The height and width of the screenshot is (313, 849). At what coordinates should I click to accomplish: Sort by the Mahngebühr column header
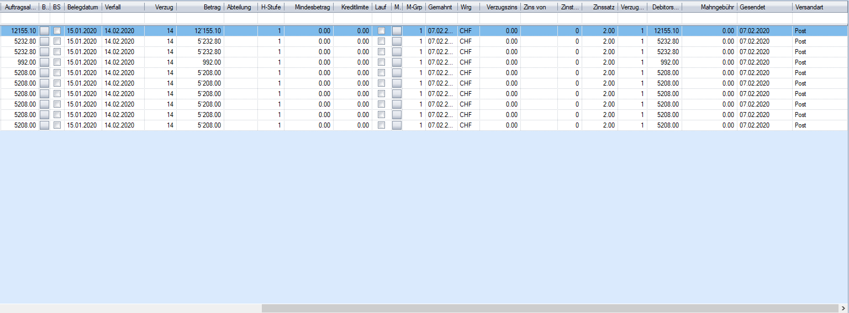click(709, 7)
